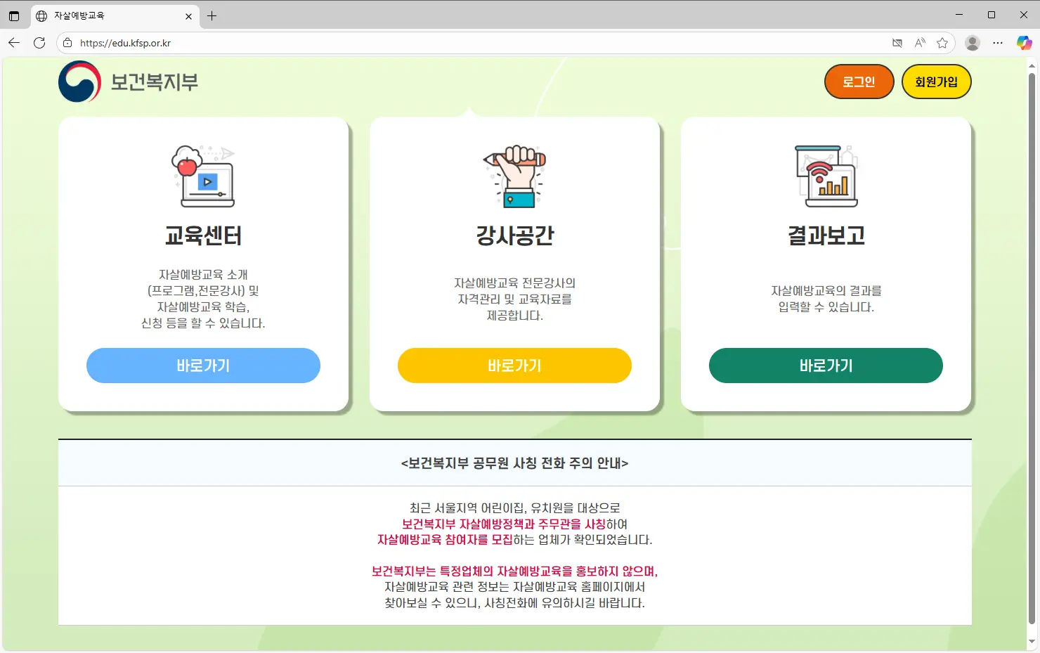Screen dimensions: 1040x653
Task: Click 바로가기 under 교육센터
Action: 203,366
